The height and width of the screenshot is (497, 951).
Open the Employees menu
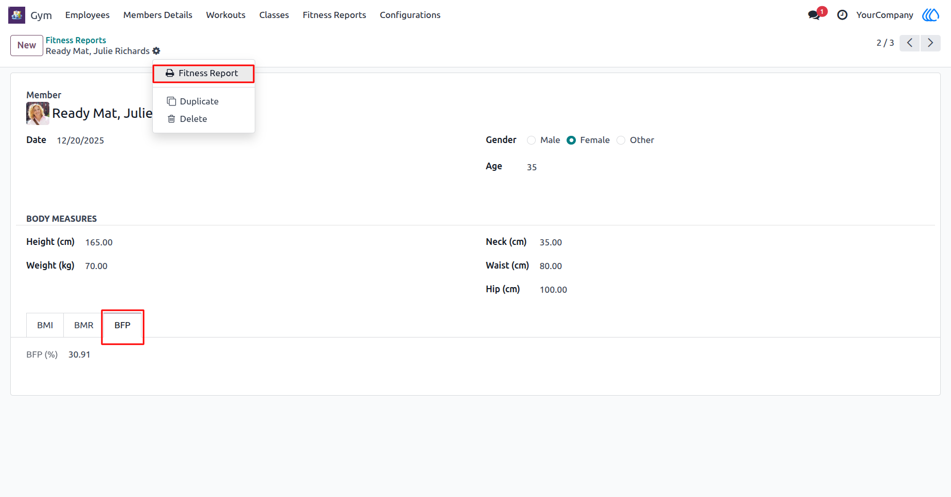pos(87,15)
